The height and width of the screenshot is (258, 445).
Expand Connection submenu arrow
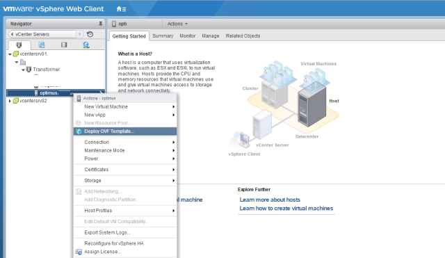pos(173,142)
